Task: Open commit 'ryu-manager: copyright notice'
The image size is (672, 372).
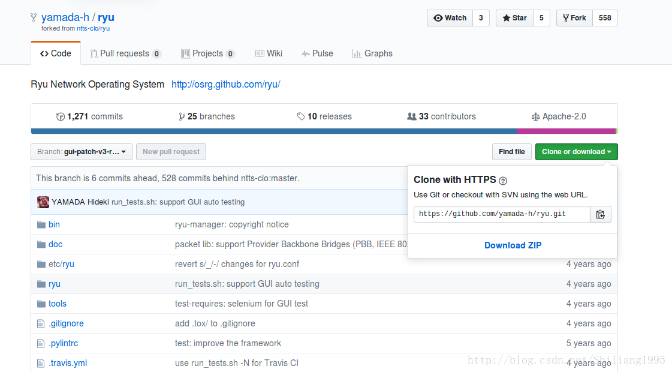Action: [232, 225]
